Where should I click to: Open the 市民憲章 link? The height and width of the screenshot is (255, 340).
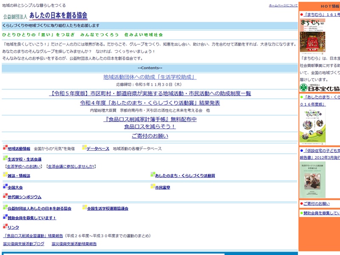(x=163, y=187)
